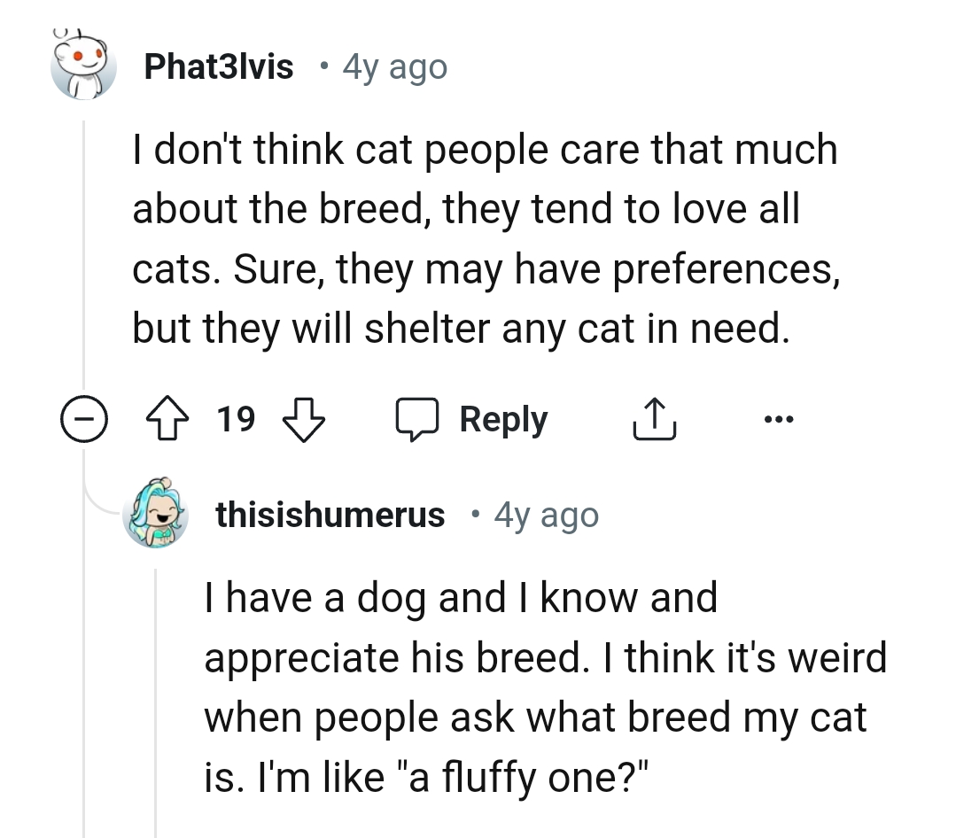The image size is (956, 838).
Task: Select thisishumerus's fluffy cat comment text
Action: point(545,687)
